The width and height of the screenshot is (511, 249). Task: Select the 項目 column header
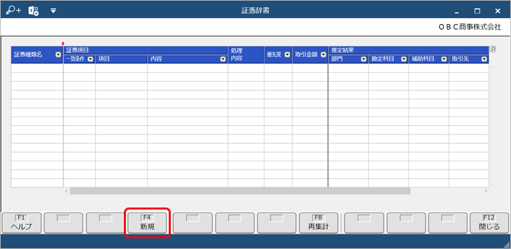pyautogui.click(x=122, y=60)
